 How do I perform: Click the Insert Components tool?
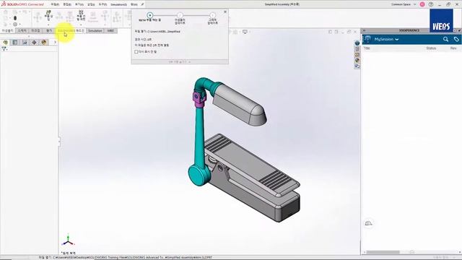coord(48,15)
